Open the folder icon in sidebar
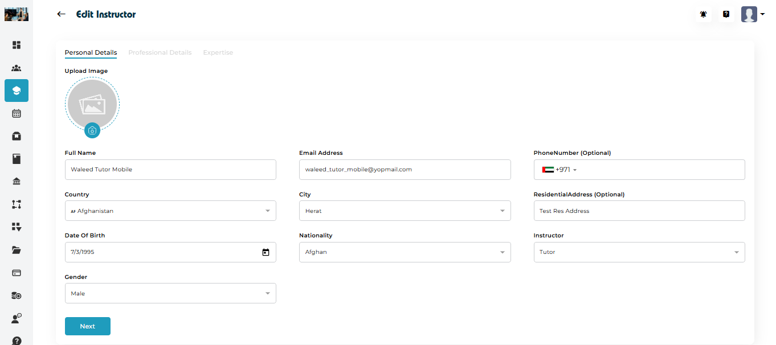Image resolution: width=776 pixels, height=345 pixels. pos(17,250)
